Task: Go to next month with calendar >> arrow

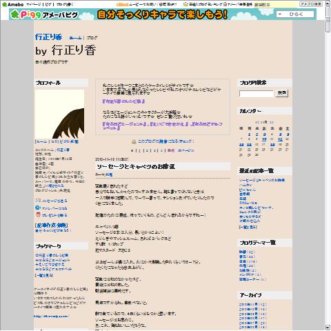Action: pos(272,122)
